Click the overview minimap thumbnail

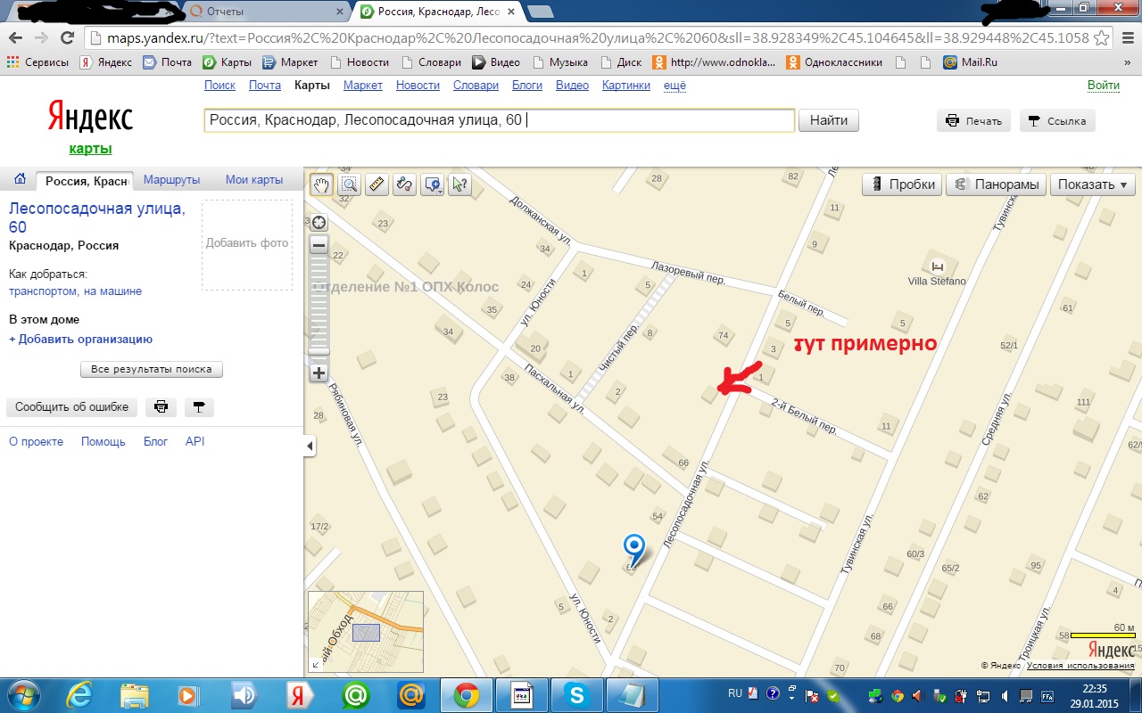click(x=366, y=632)
